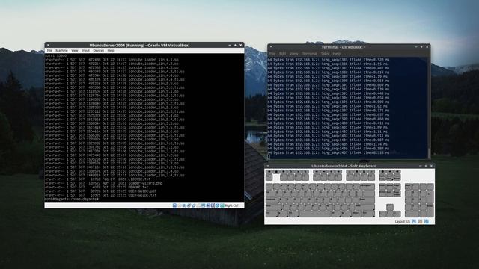The height and width of the screenshot is (269, 479).
Task: Open the View menu in VirtualBox window
Action: pos(75,51)
